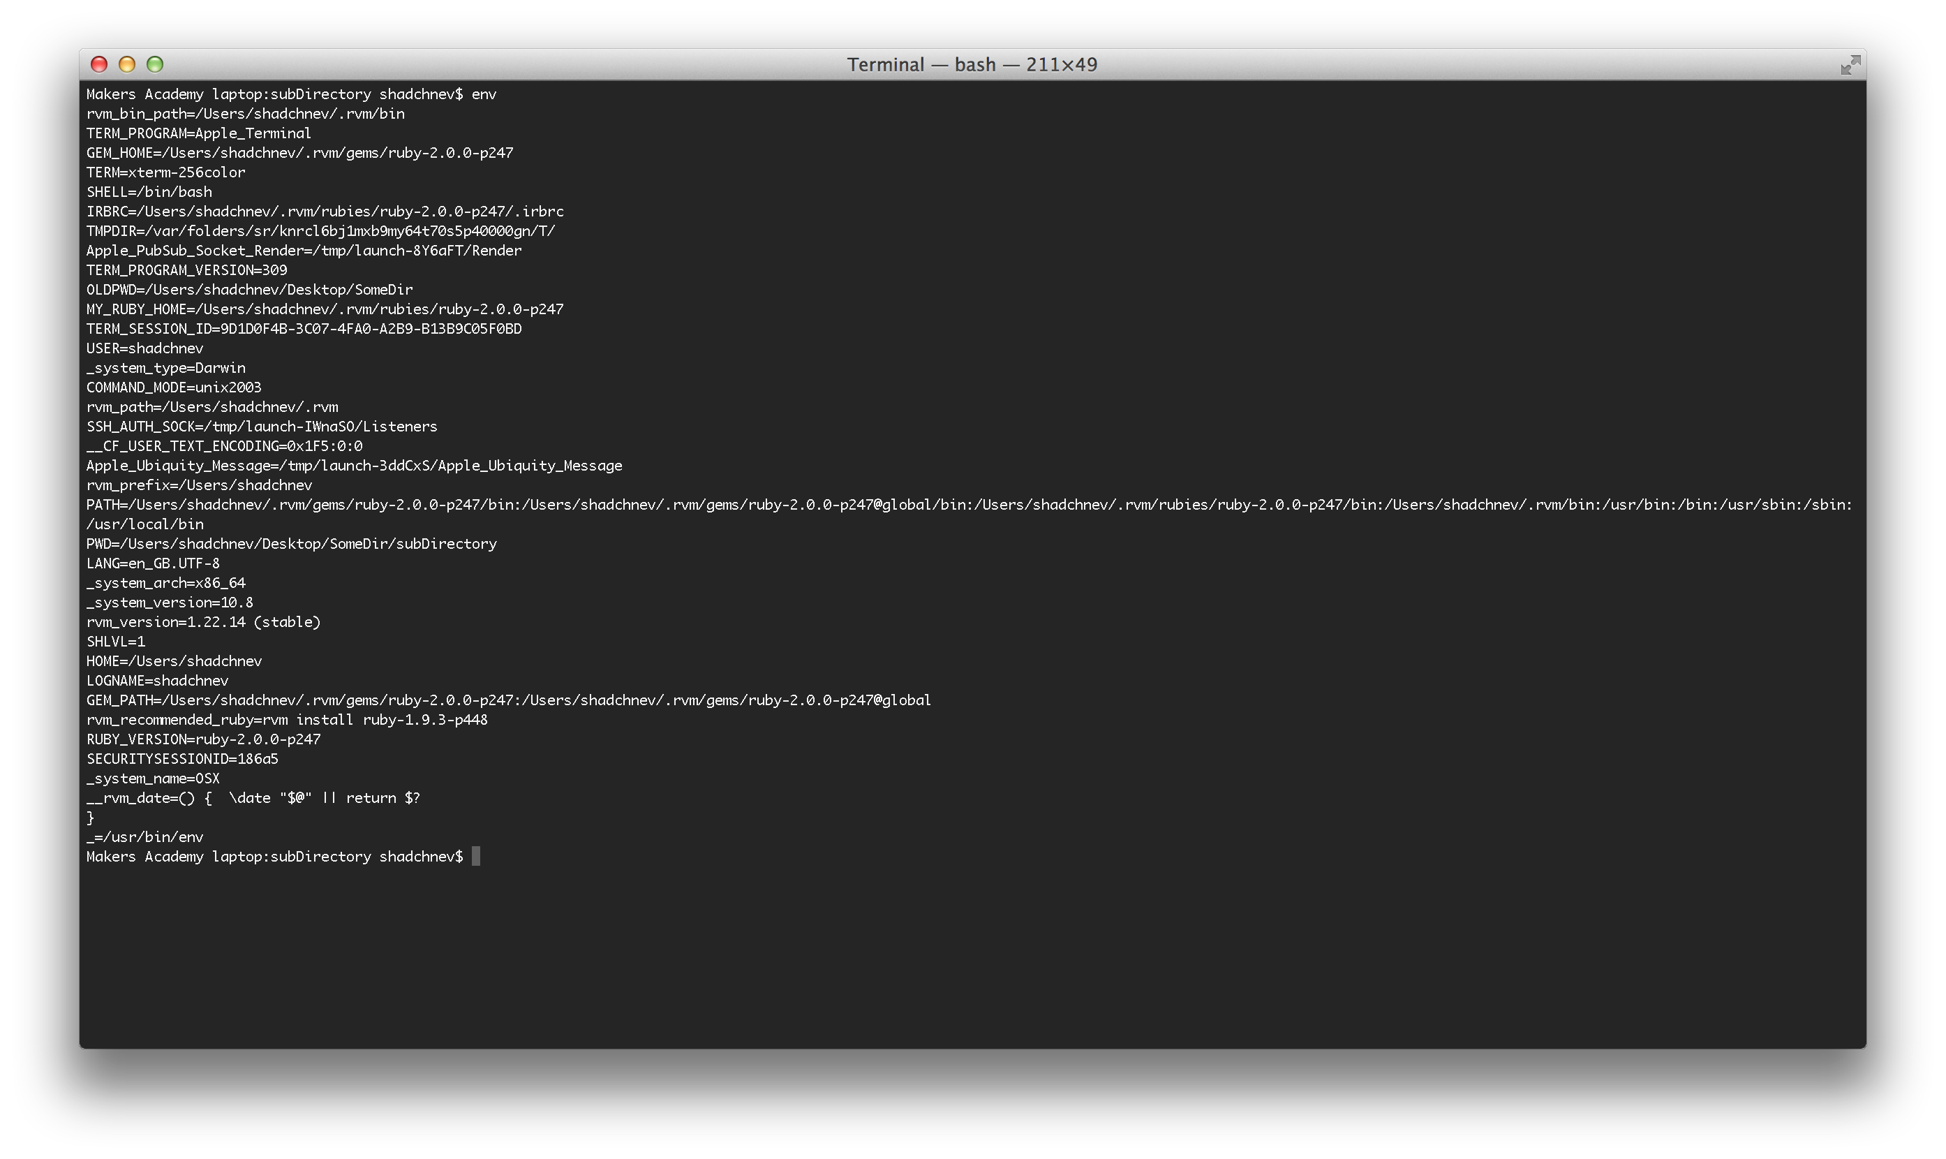The height and width of the screenshot is (1159, 1946).
Task: Click the 'Terminal — bash — 211×49' title text
Action: click(972, 64)
